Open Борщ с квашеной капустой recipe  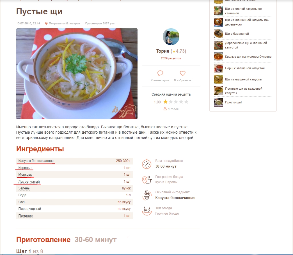pos(245,68)
